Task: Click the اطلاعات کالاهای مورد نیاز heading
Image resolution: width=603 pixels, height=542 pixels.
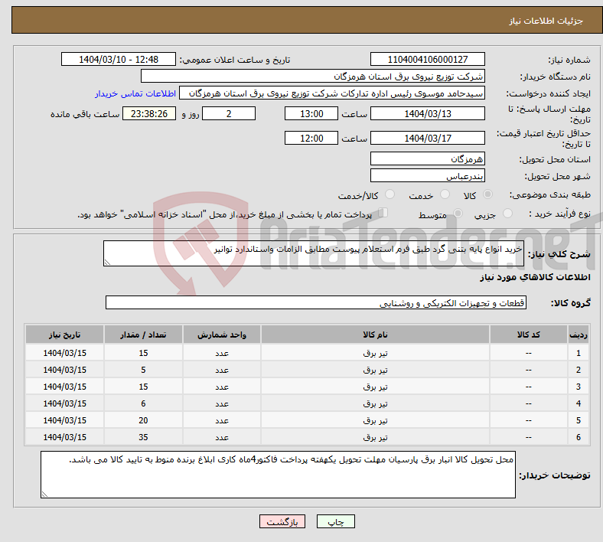Action: (535, 277)
